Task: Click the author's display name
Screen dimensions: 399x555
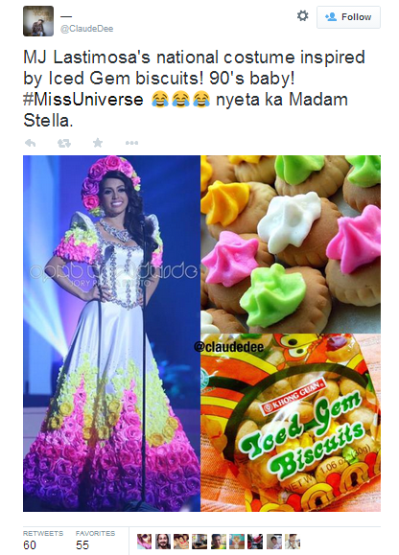Action: [66, 16]
